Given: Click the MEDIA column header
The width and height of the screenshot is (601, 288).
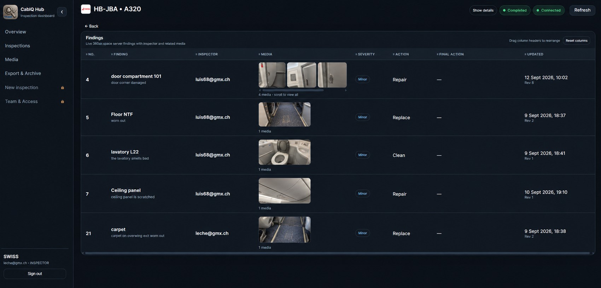Looking at the screenshot, I should (x=265, y=54).
